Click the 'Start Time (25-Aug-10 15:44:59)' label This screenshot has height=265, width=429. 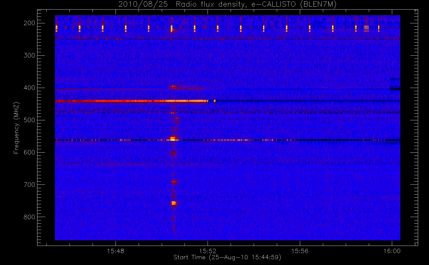tap(227, 257)
